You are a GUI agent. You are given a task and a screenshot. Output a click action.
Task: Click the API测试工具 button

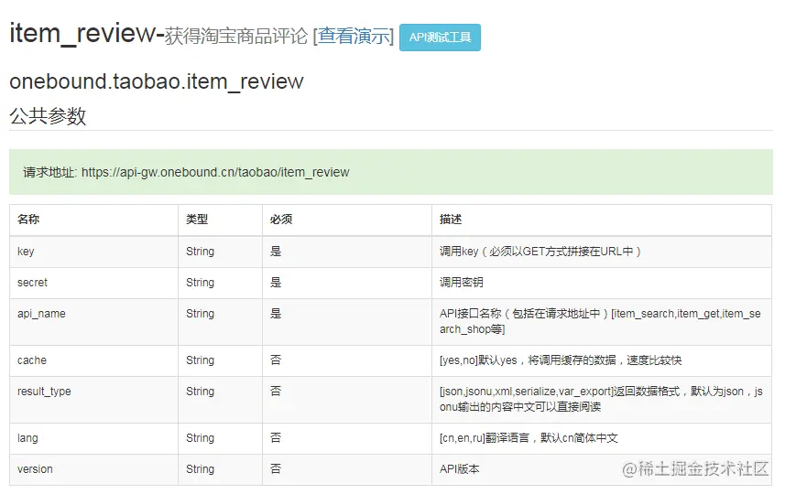click(x=440, y=38)
